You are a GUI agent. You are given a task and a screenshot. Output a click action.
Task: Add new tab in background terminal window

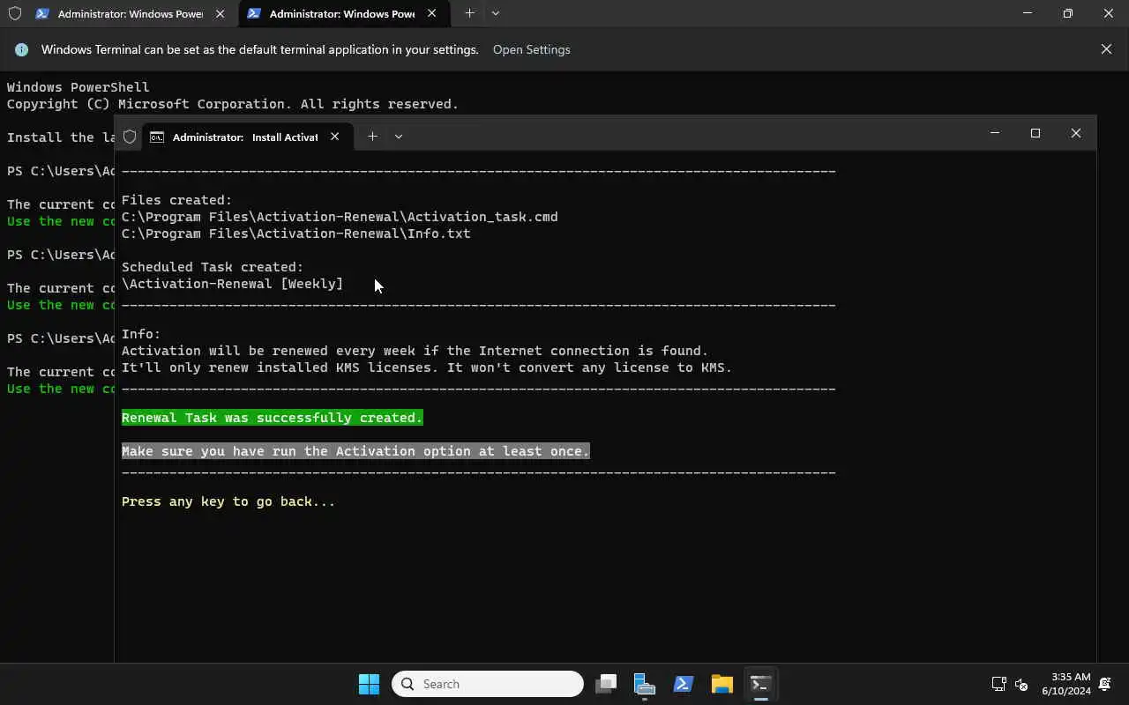469,13
